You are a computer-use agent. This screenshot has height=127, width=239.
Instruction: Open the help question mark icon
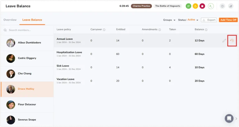tap(223, 6)
